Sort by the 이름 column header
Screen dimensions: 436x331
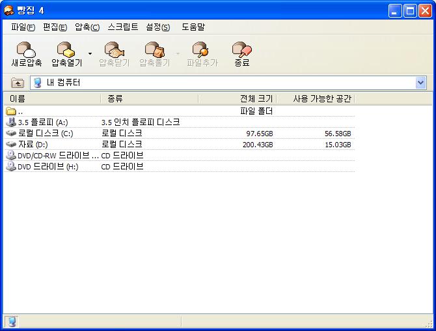click(52, 98)
